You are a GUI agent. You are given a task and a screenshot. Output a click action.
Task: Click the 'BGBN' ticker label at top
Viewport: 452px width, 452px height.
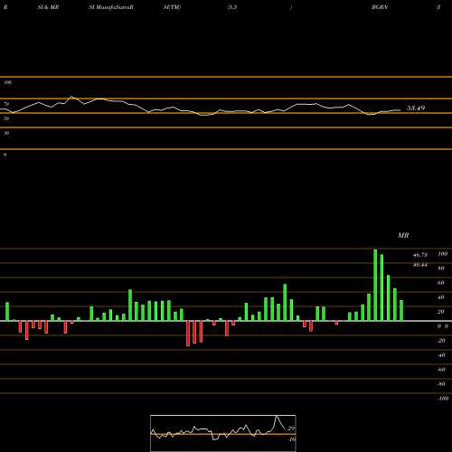380,7
